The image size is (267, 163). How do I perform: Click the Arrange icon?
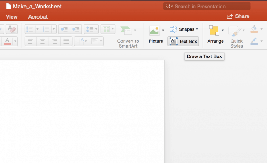(214, 31)
